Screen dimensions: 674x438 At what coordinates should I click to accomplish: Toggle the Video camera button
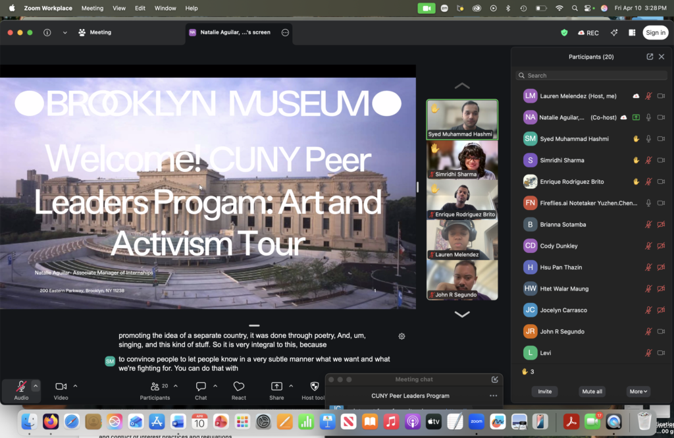(x=61, y=390)
